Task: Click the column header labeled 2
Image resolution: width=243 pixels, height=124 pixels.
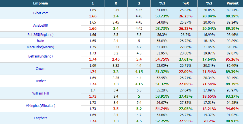Action: coord(139,3)
